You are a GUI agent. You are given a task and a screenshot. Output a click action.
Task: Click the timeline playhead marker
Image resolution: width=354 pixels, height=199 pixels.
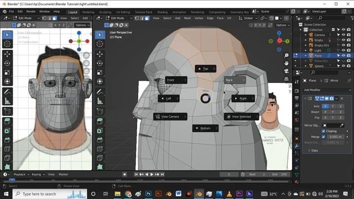[12, 180]
